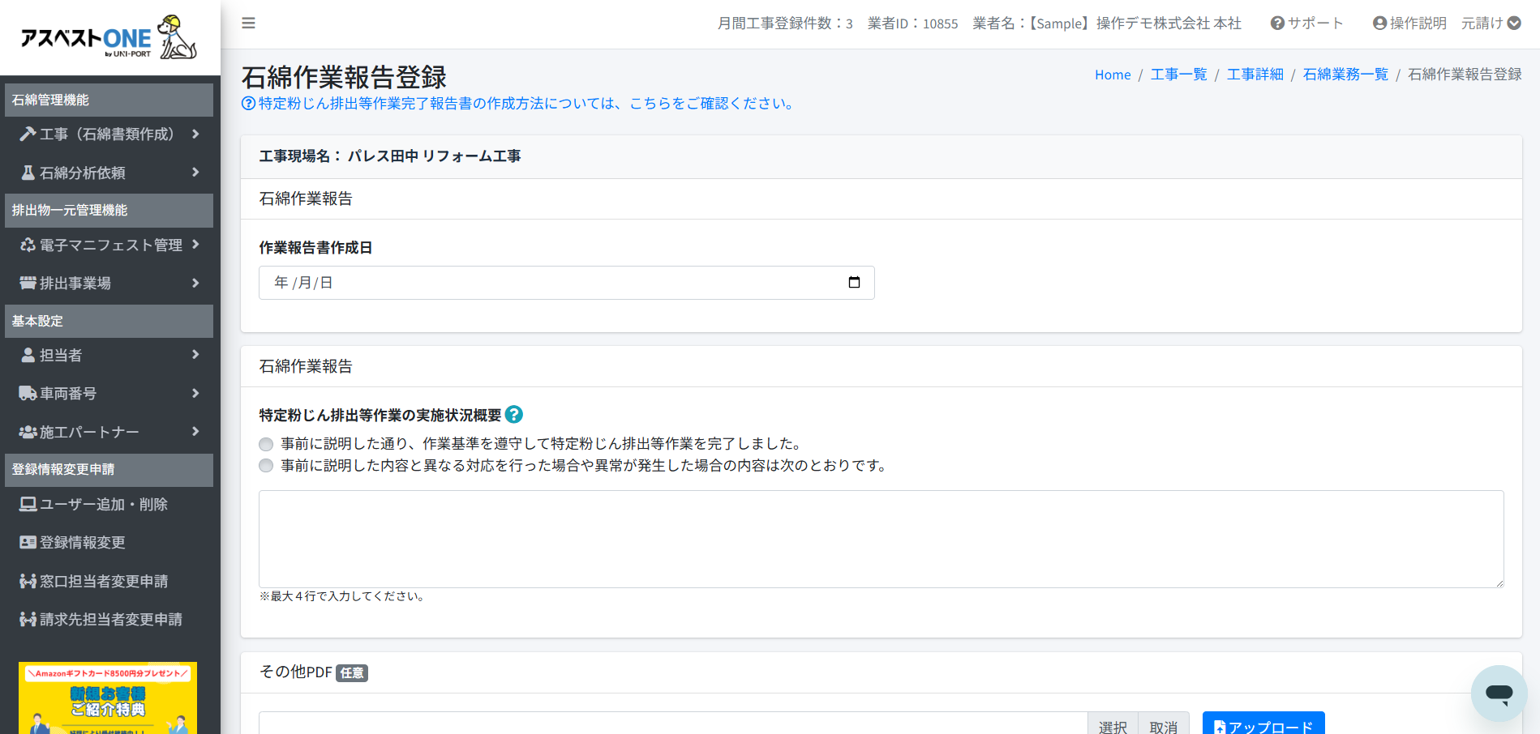Click the Amazon gift card promo banner
This screenshot has height=734, width=1540.
pyautogui.click(x=108, y=698)
